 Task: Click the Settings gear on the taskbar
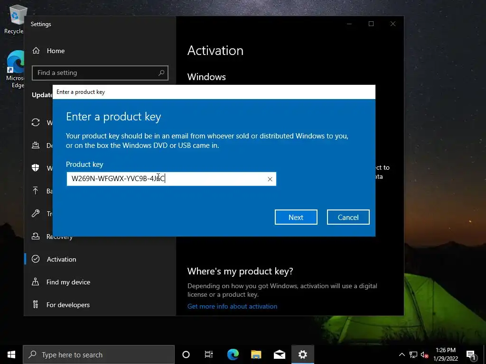tap(302, 355)
